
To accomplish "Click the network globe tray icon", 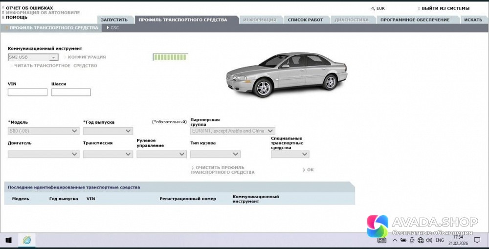I will [x=420, y=241].
